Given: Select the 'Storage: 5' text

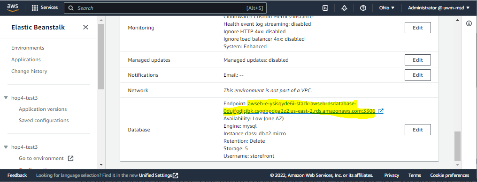Looking at the screenshot, I should click(235, 148).
